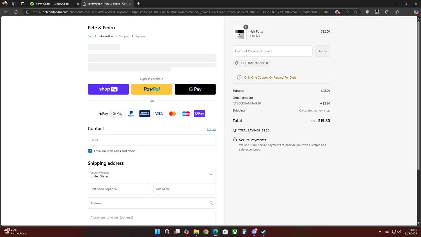Click the Hair Putty product thumbnail
Screen dimensions: 421x237
tap(240, 33)
